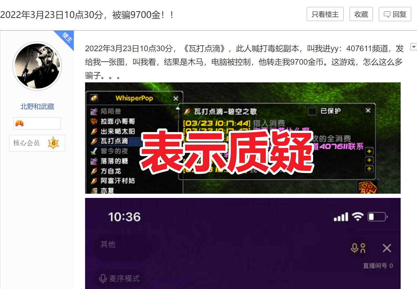Click the 只看楼主 button
This screenshot has height=289, width=417.
325,14
